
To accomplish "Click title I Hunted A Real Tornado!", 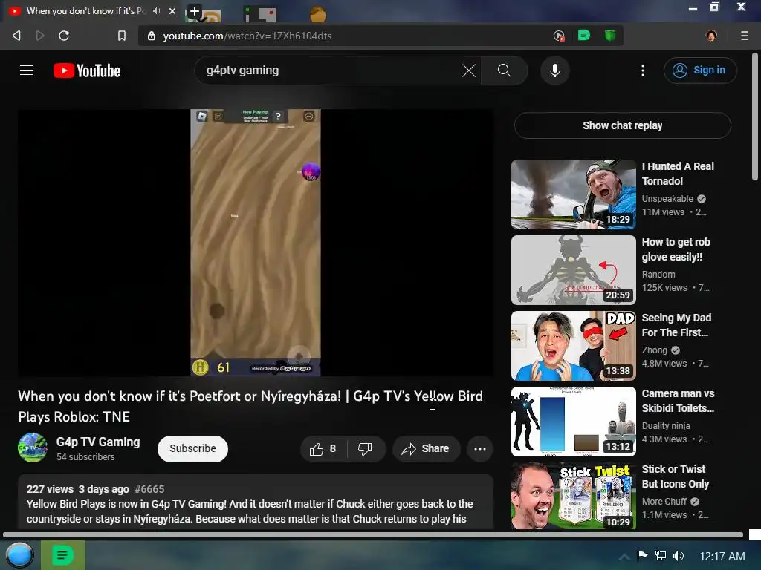I will tap(678, 174).
